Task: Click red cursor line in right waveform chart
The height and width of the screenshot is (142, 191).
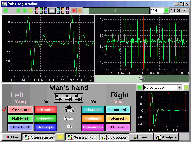Action: pos(143,43)
